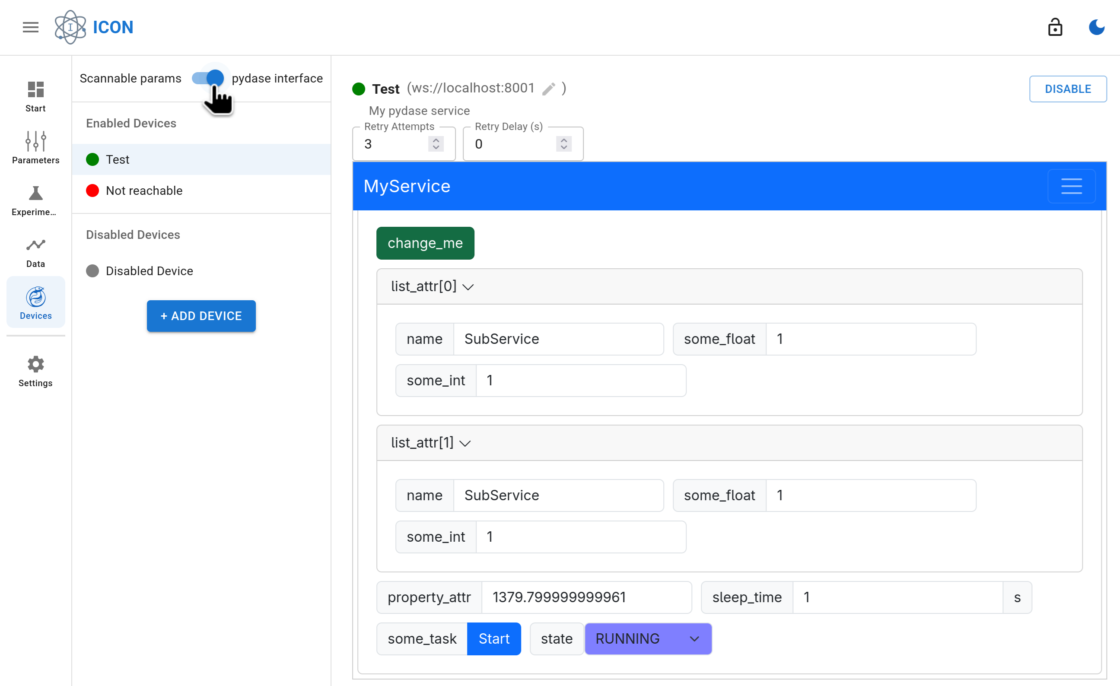1120x686 pixels.
Task: Open the Settings gear page
Action: click(35, 371)
